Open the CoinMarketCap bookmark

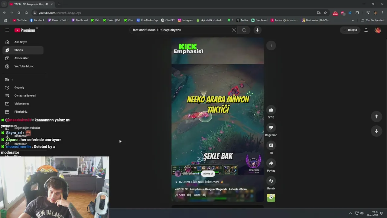click(x=147, y=20)
